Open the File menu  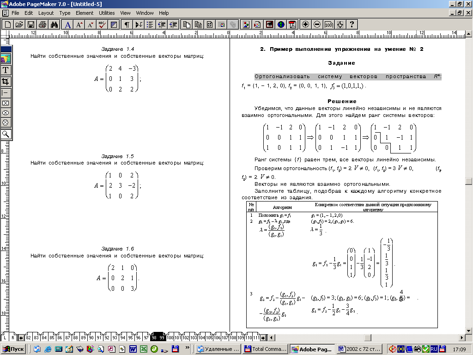[15, 13]
